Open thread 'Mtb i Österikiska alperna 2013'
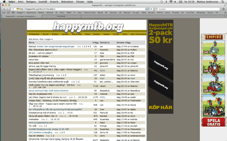Image resolution: width=227 pixels, height=141 pixels. coord(43,50)
